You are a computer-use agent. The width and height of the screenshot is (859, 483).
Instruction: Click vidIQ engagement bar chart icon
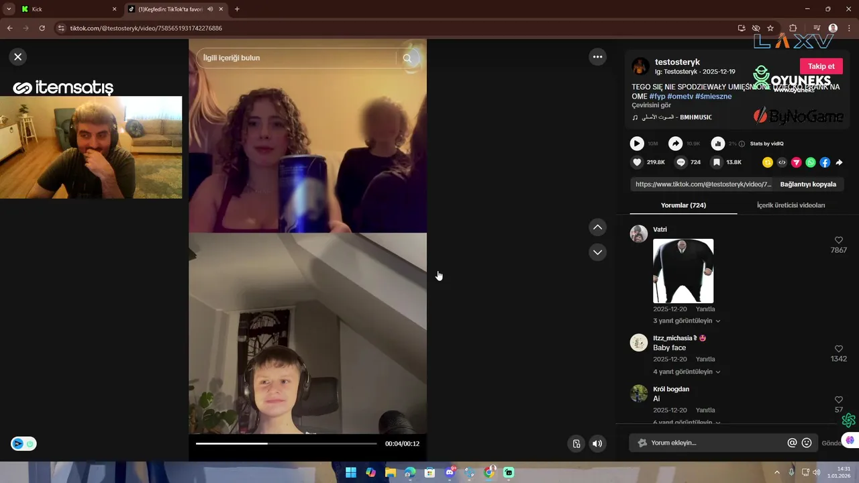(x=718, y=144)
